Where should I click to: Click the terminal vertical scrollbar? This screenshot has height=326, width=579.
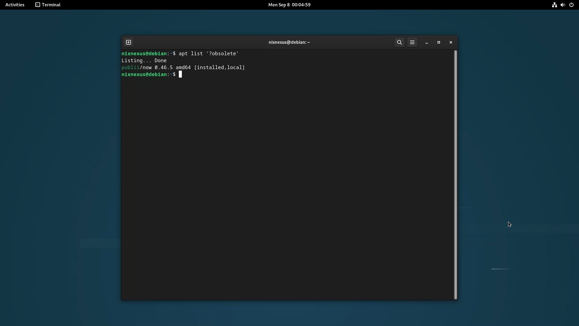coord(455,174)
